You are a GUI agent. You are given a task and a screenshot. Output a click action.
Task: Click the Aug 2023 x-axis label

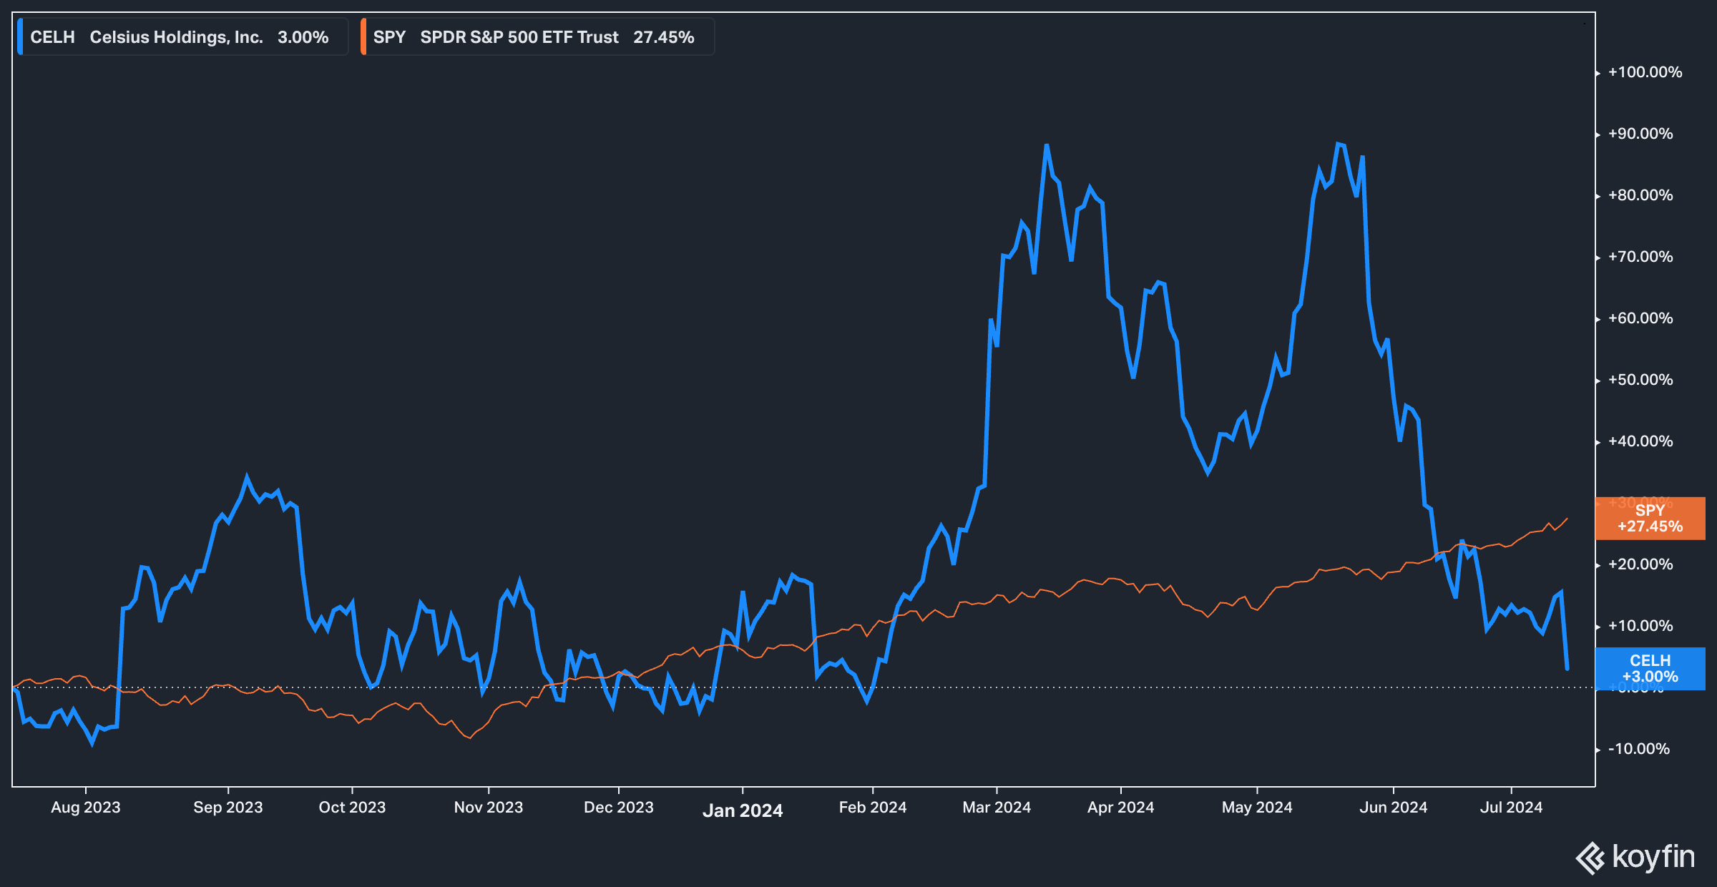click(86, 808)
